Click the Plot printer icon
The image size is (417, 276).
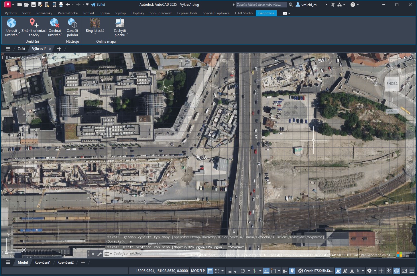61,5
